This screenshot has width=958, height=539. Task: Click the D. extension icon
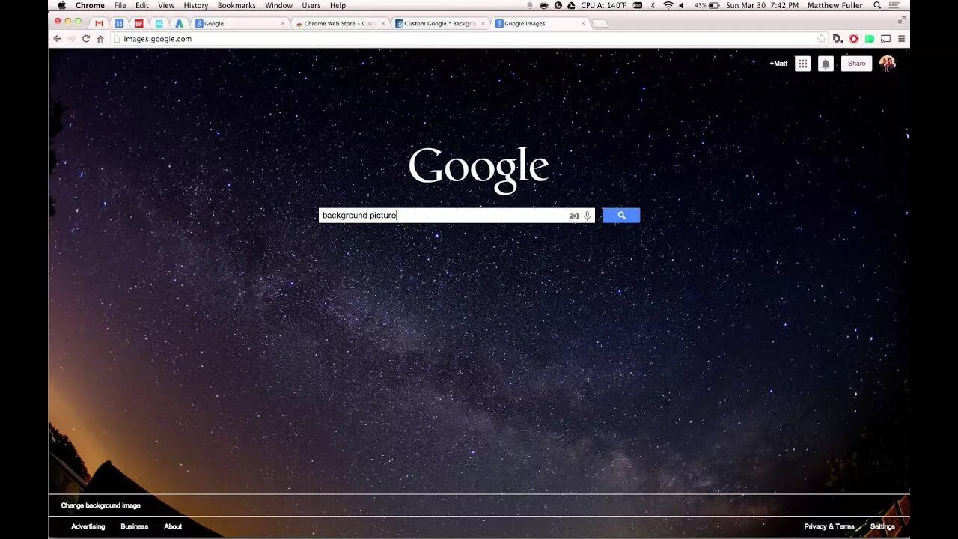tap(838, 39)
